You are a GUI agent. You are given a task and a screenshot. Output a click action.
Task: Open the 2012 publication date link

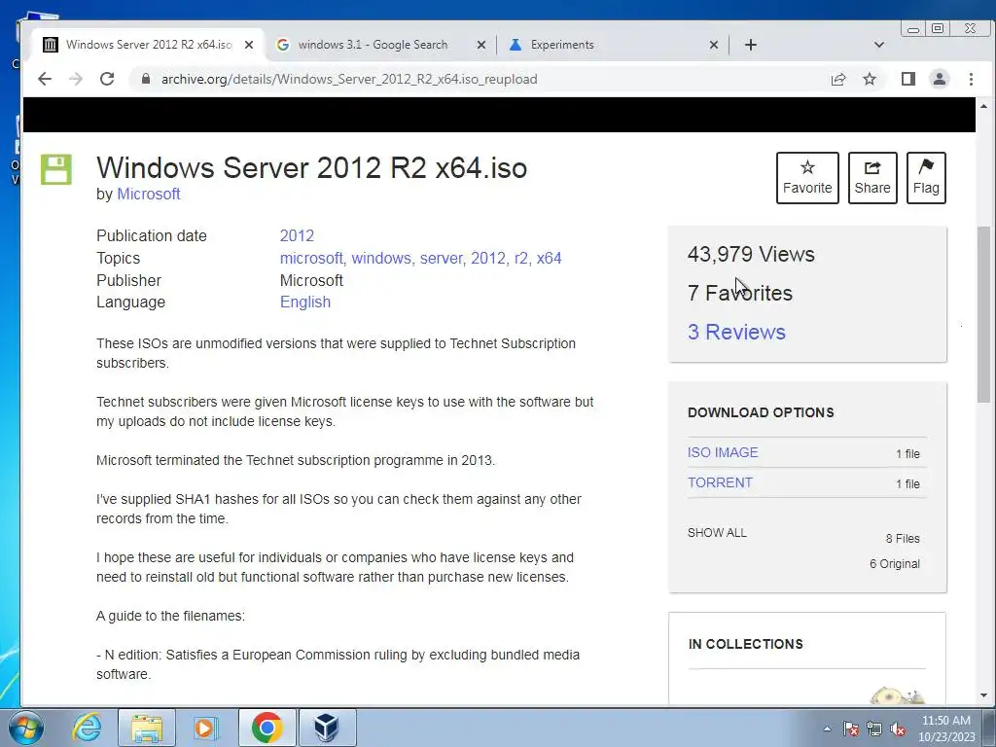click(x=297, y=235)
